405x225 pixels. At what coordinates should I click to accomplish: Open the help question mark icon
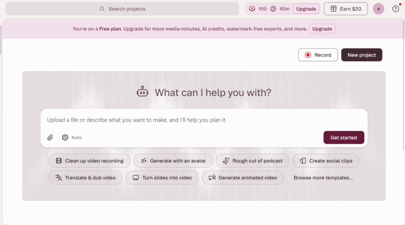[x=396, y=9]
